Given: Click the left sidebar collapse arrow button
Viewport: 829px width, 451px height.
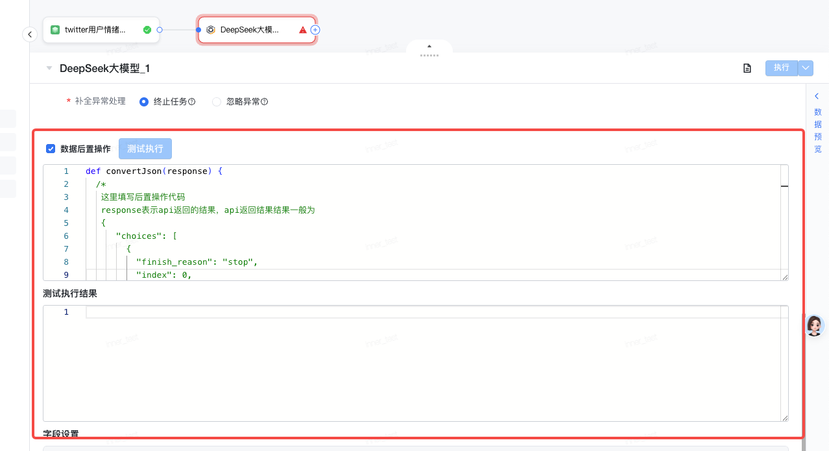Looking at the screenshot, I should pyautogui.click(x=30, y=34).
